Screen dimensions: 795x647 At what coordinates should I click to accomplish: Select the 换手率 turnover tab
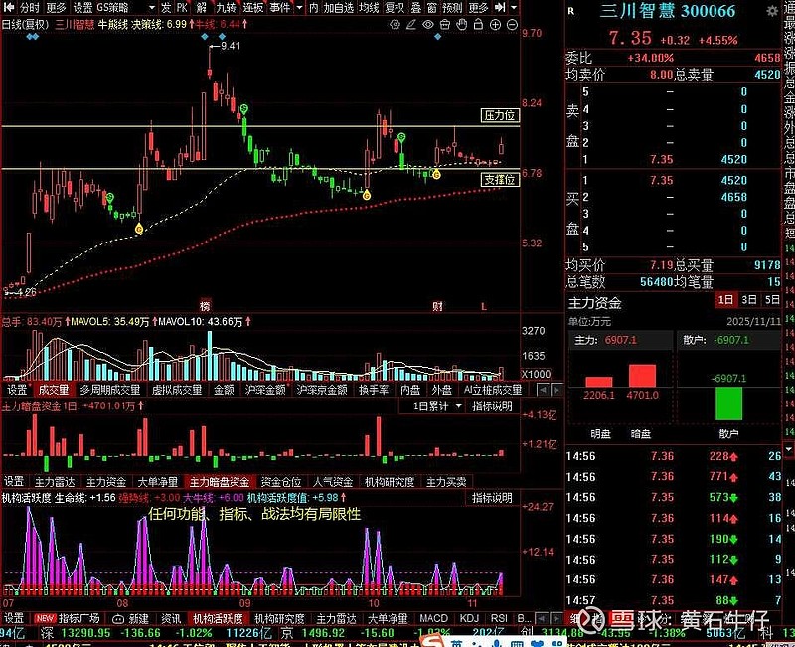pyautogui.click(x=374, y=390)
